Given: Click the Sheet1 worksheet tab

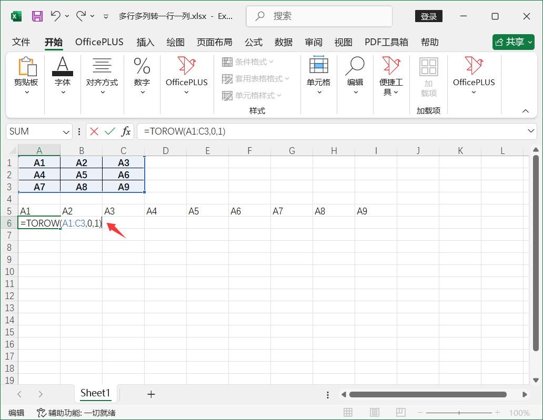Looking at the screenshot, I should 96,393.
